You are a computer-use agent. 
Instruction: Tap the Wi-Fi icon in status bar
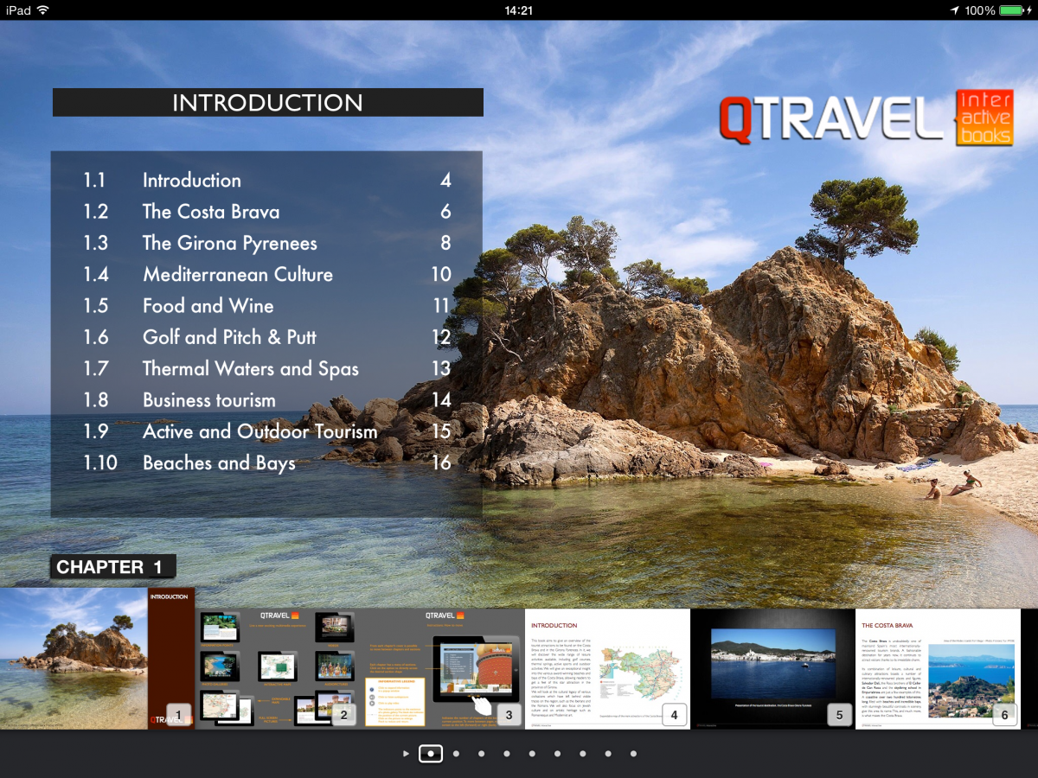tap(43, 10)
